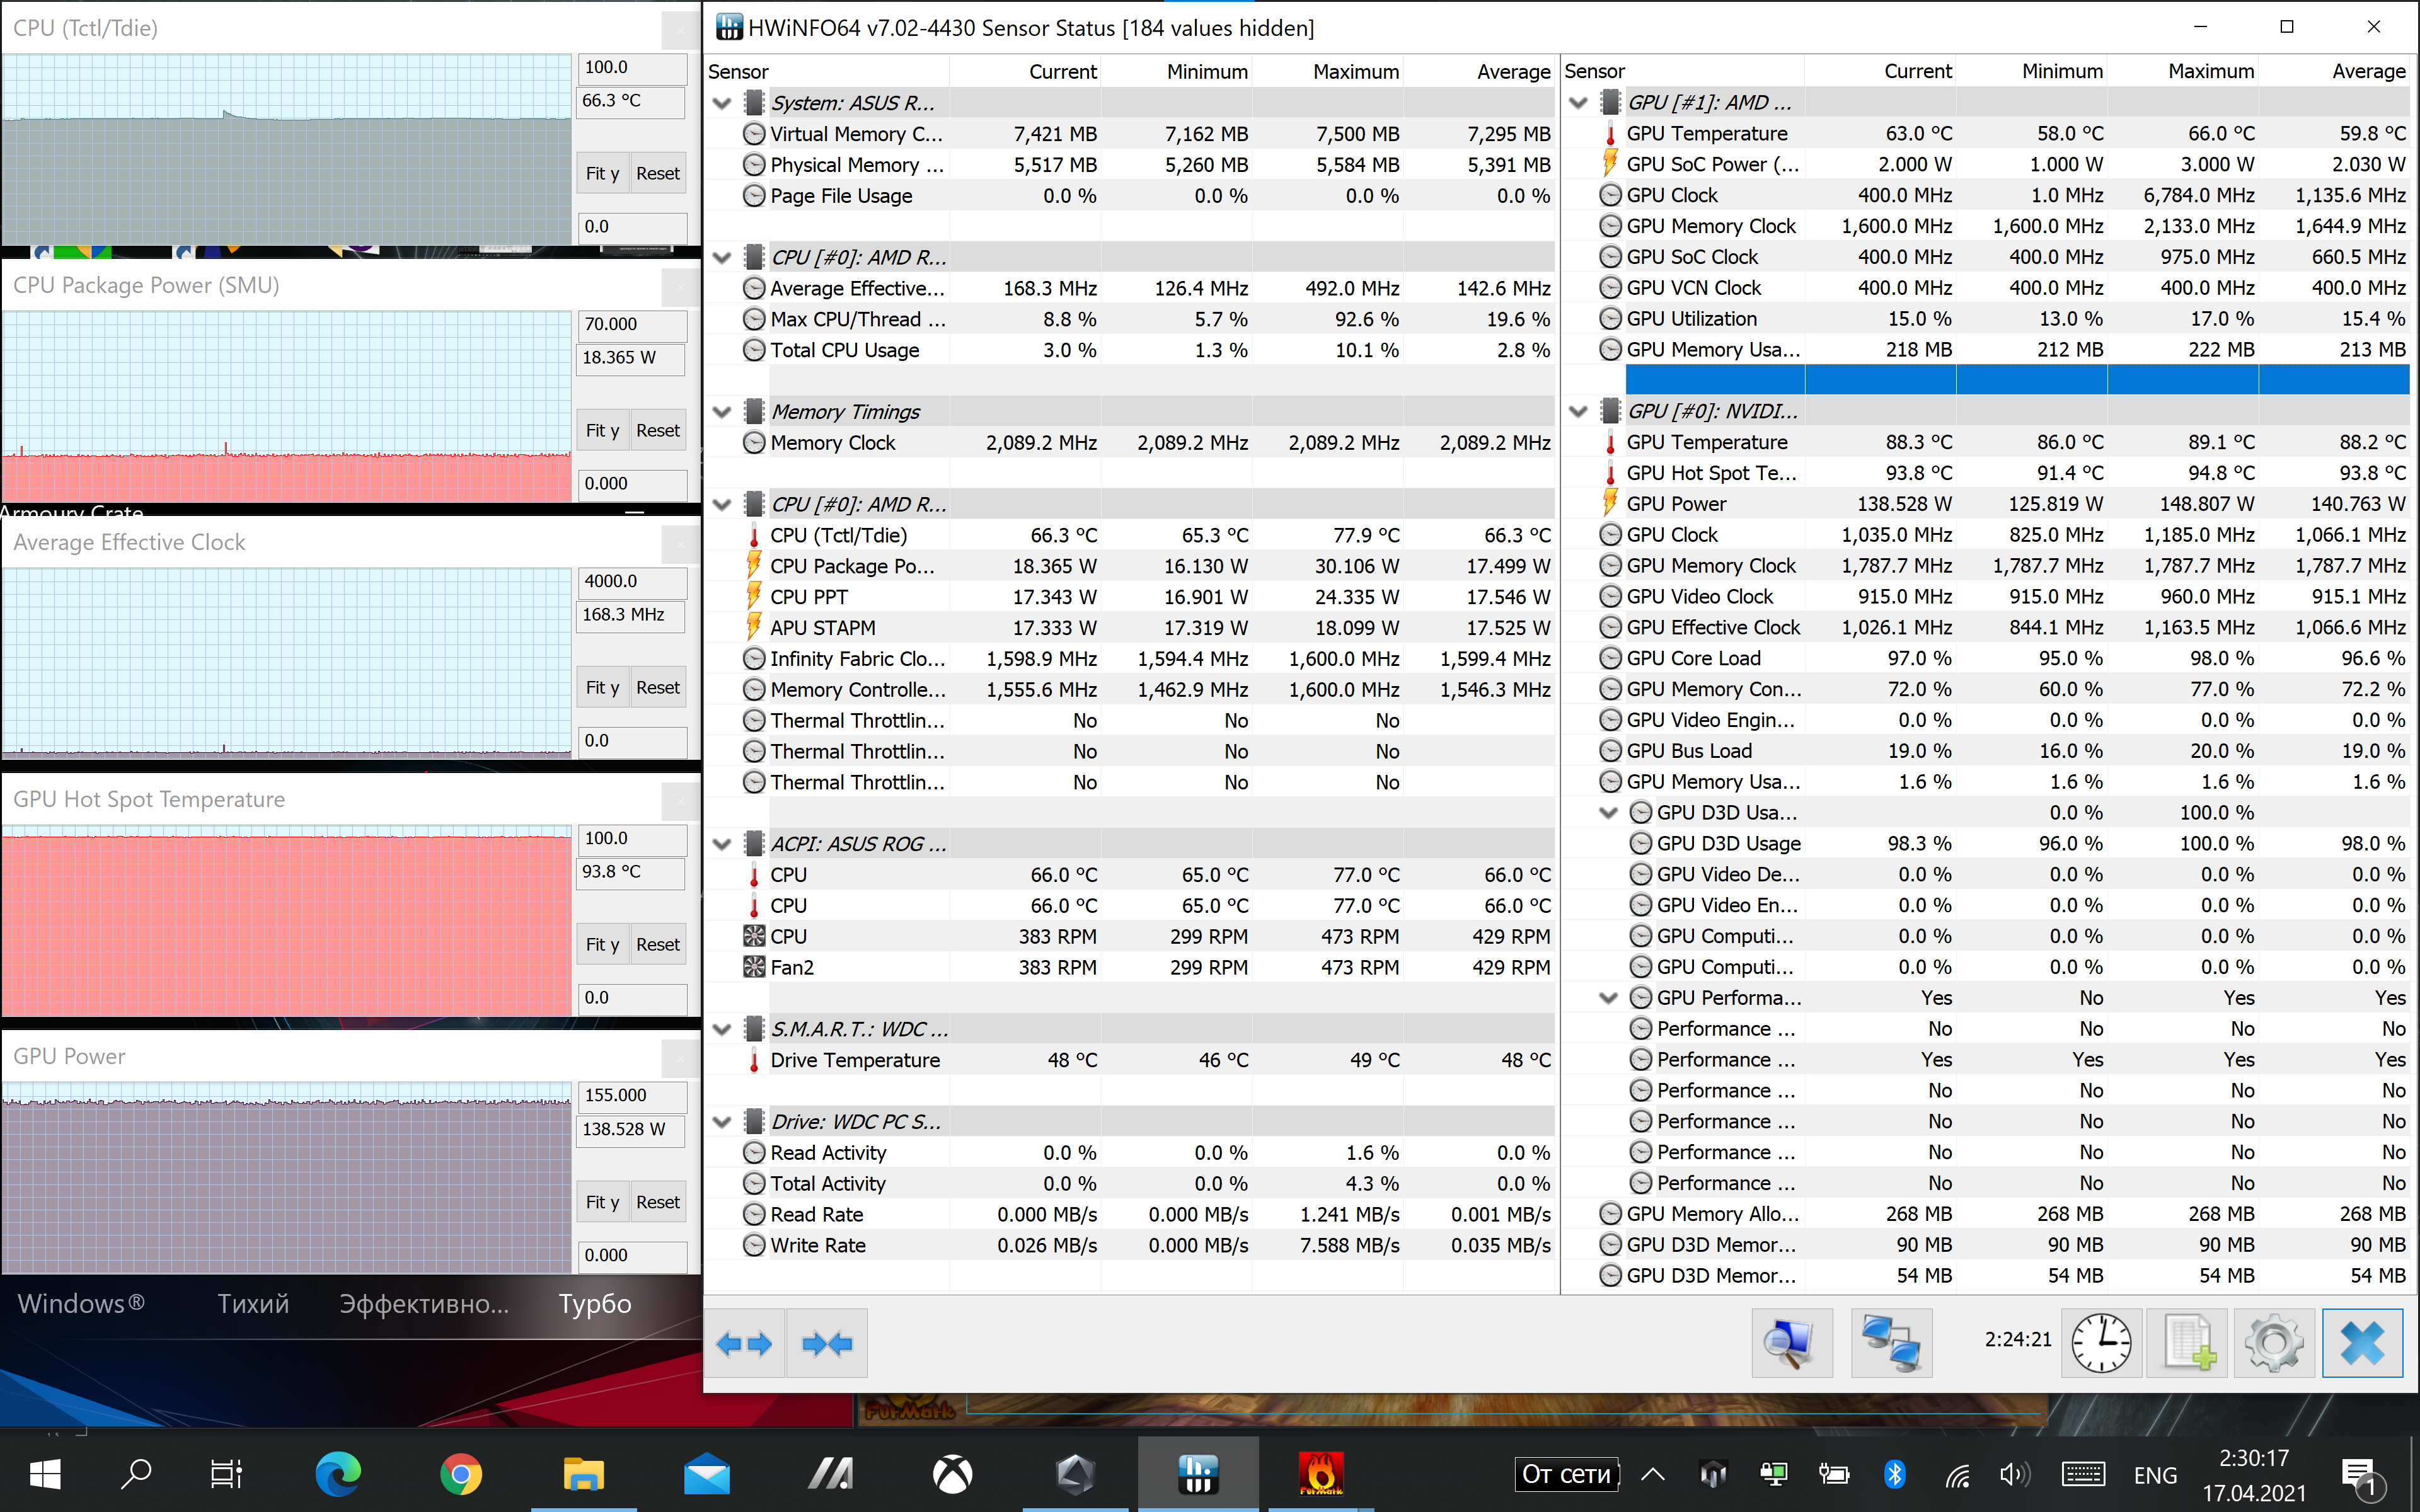2420x1512 pixels.
Task: Click the shrink layout arrows button
Action: tap(827, 1343)
